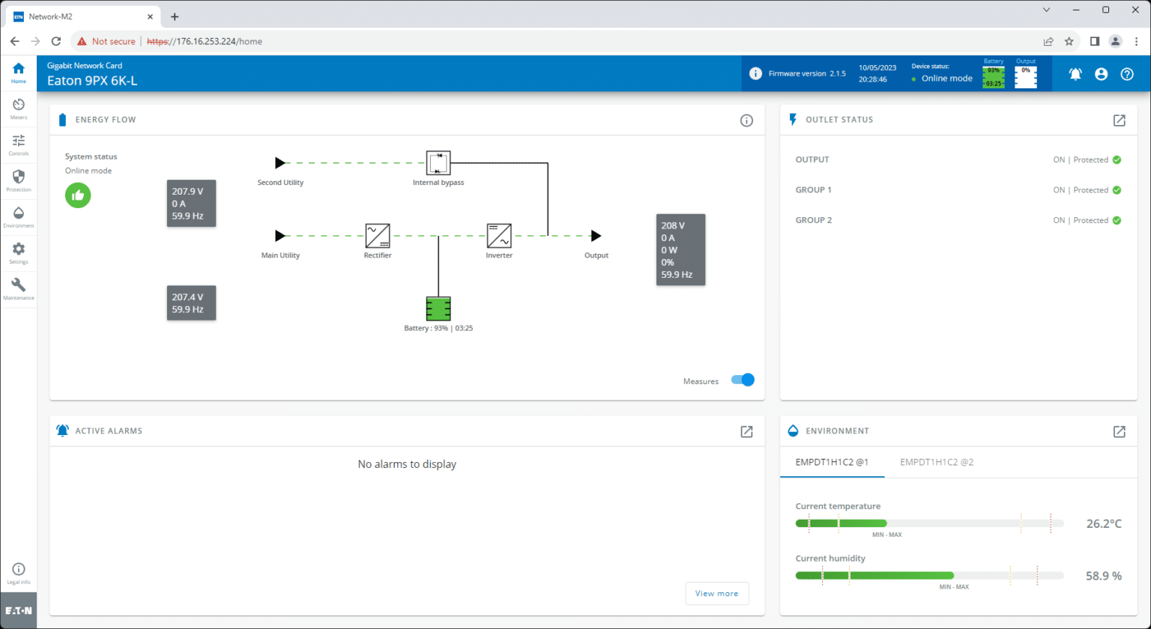Open the browser profile icon
Screen dimensions: 1151x629
click(1116, 41)
